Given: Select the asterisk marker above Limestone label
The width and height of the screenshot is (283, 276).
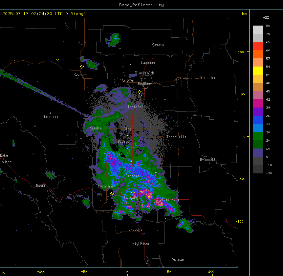Looking at the screenshot, I should [50, 113].
